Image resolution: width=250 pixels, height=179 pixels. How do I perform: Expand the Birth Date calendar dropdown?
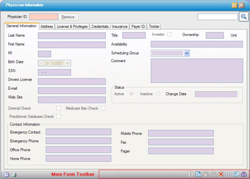click(68, 63)
